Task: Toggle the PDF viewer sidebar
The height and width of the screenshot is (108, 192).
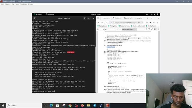Action: click(97, 29)
